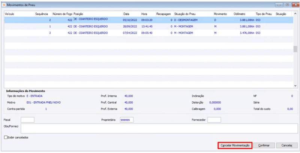Enable the Exibir cancelados checkbox
Screen dimensions: 300x153
click(x=6, y=137)
